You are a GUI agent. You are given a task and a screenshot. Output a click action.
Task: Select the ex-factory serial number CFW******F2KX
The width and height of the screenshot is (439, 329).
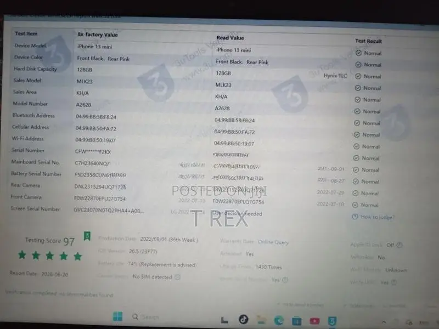coord(93,152)
